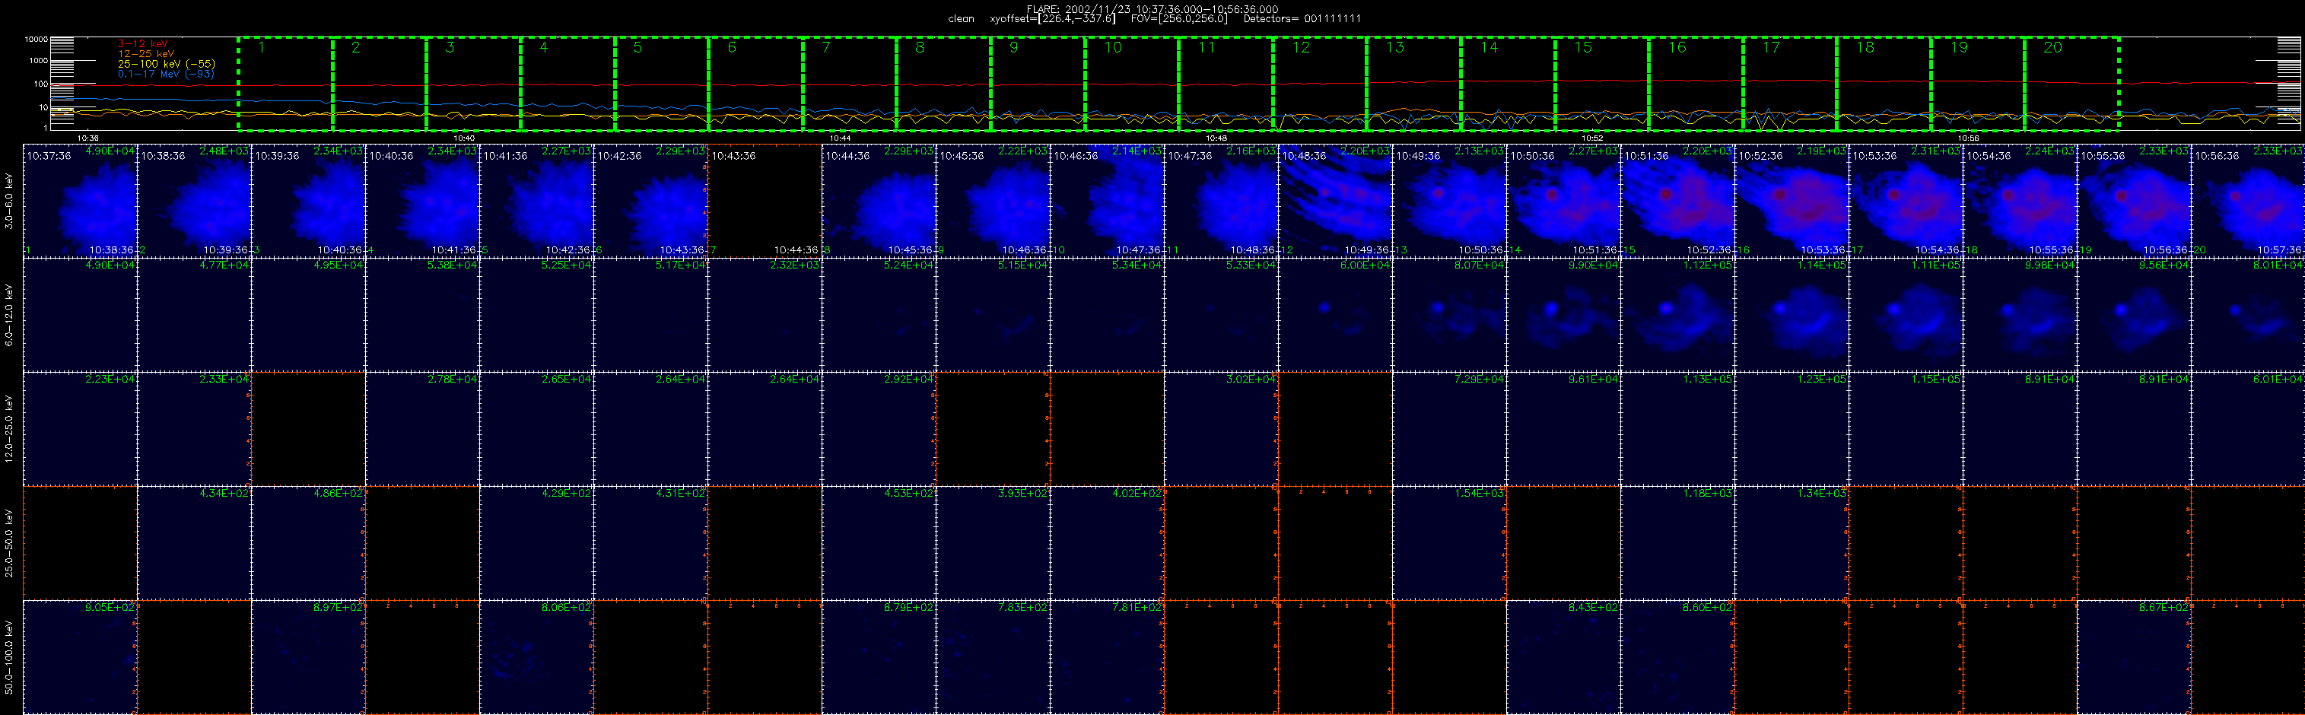2305x715 pixels.
Task: Click the 3.0-6.0 keV row label
Action: point(9,202)
